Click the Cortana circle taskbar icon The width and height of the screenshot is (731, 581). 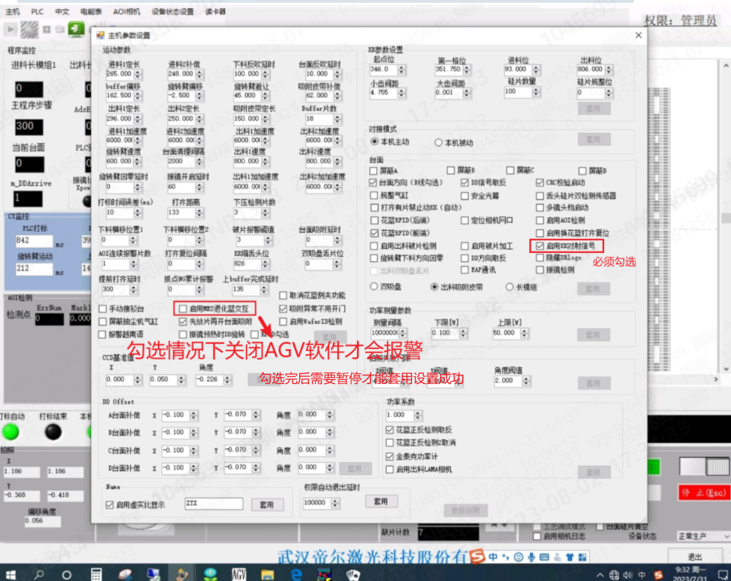tap(67, 575)
